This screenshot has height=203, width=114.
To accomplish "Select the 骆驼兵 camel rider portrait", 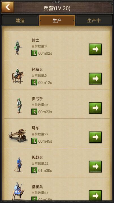I will point(18,191).
